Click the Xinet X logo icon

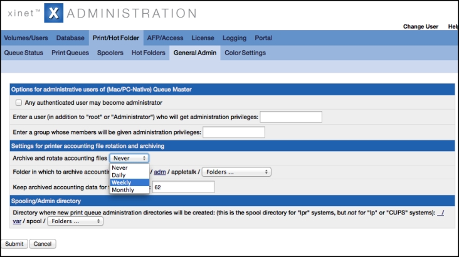[x=53, y=13]
